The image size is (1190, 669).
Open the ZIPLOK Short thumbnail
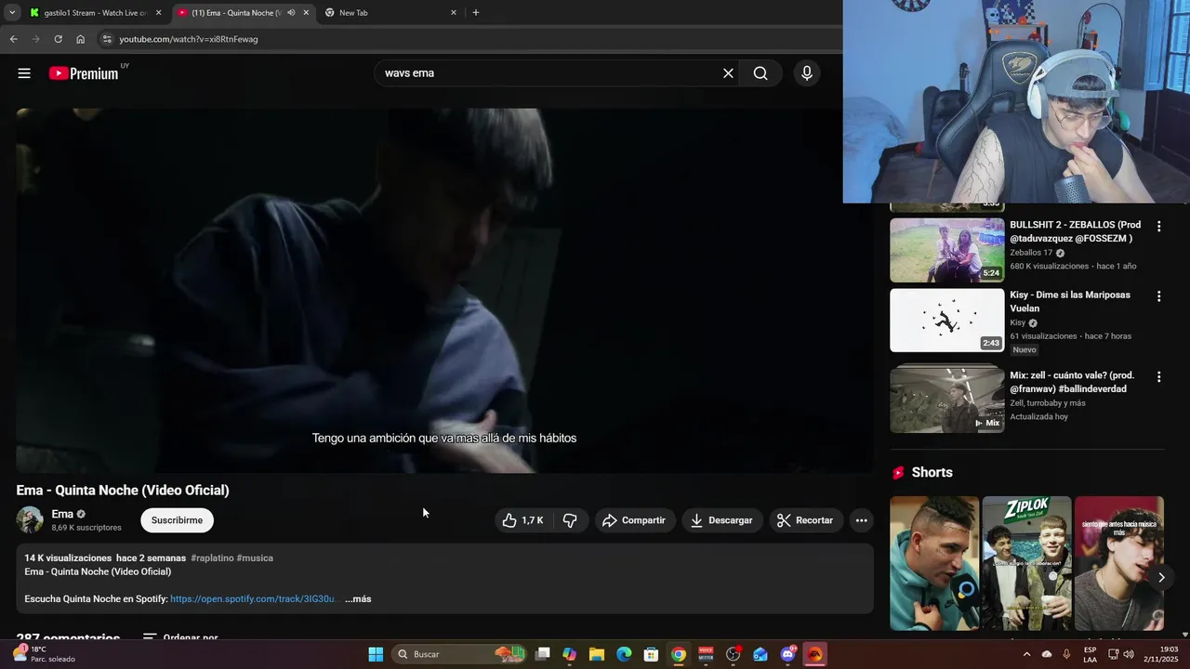[x=1026, y=563]
